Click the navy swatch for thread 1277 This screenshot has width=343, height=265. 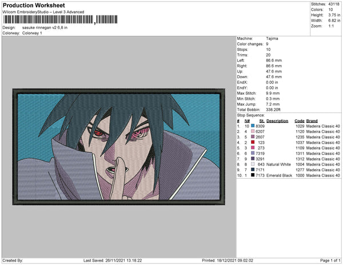point(253,170)
